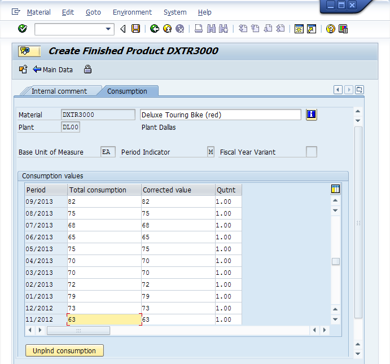
Task: Click the Main Data button
Action: point(52,69)
